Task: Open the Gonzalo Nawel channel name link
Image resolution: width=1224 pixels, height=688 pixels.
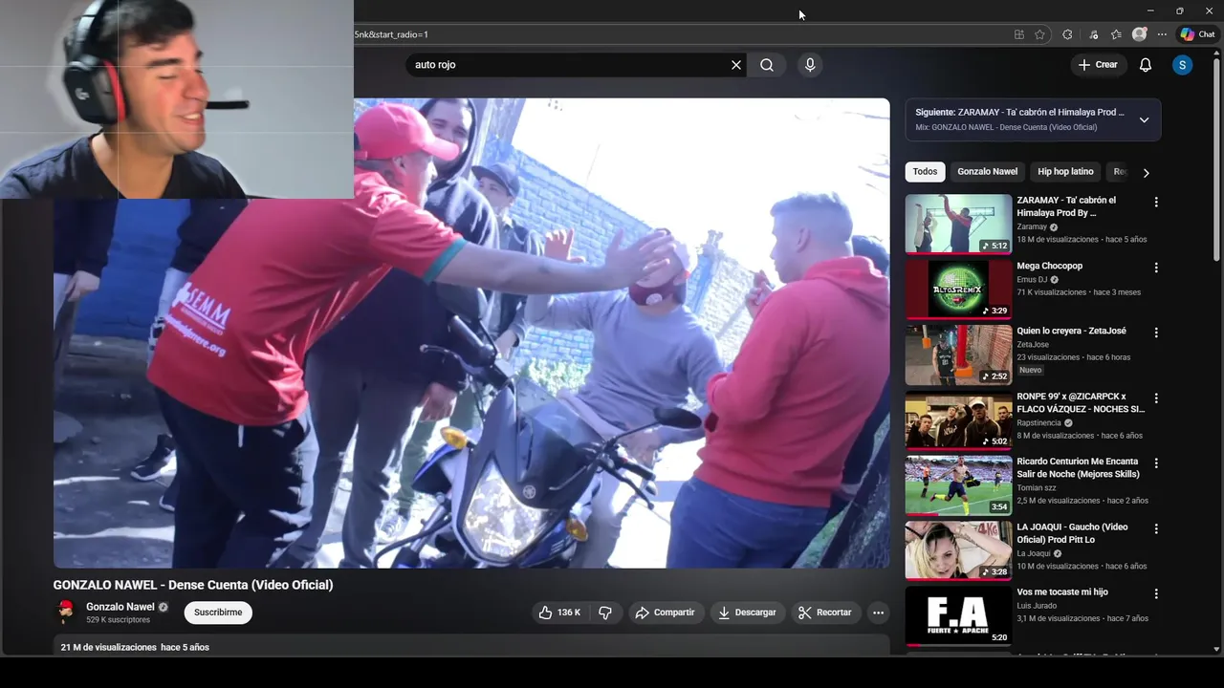Action: tap(120, 607)
